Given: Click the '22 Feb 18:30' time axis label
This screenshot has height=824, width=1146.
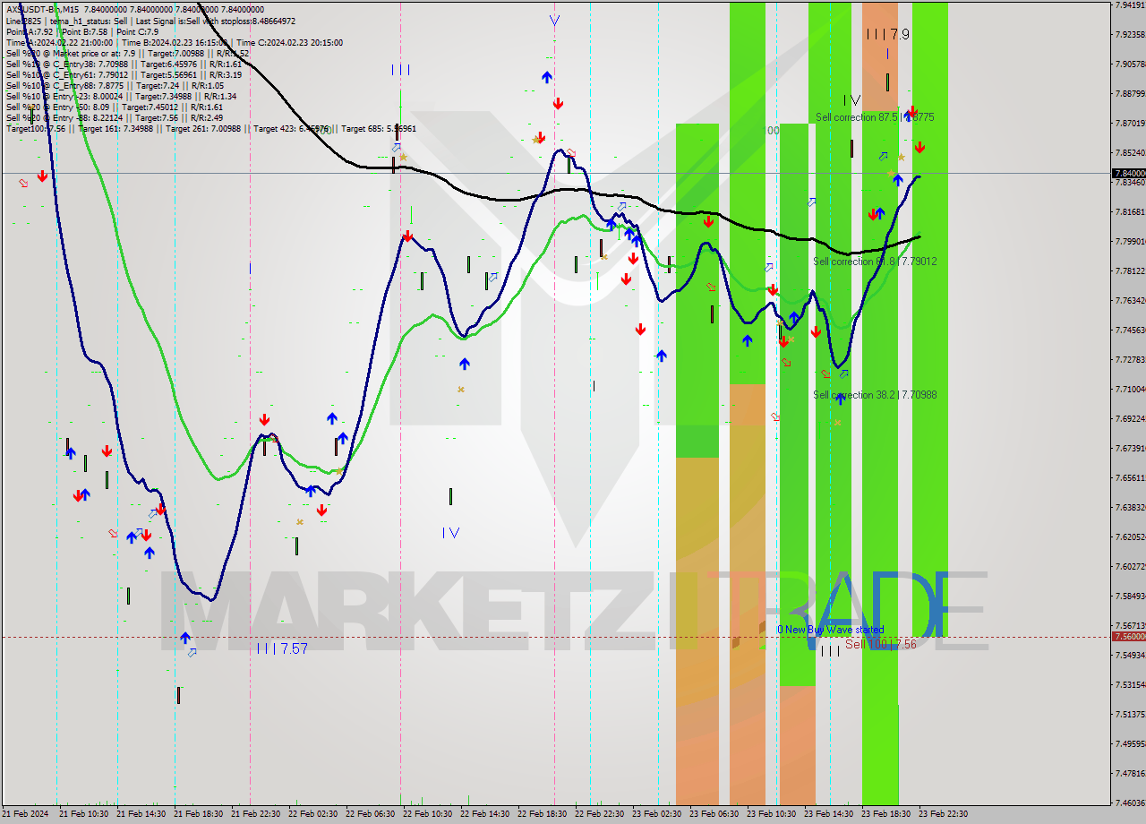Looking at the screenshot, I should (x=542, y=814).
